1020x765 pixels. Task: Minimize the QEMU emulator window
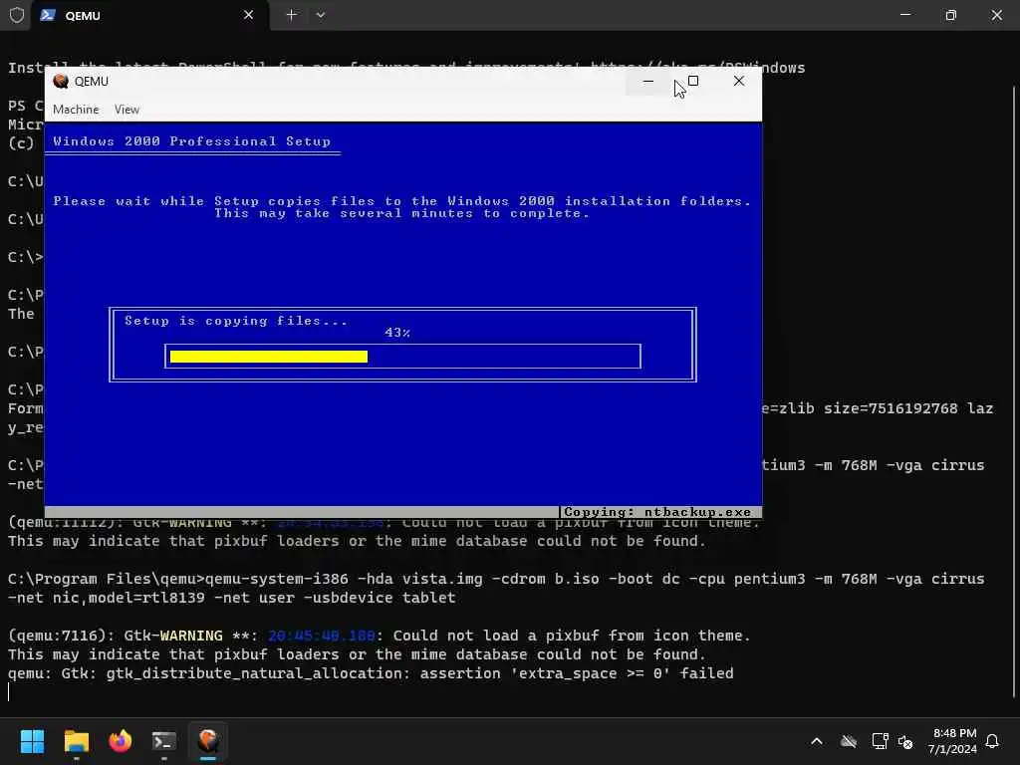click(647, 82)
